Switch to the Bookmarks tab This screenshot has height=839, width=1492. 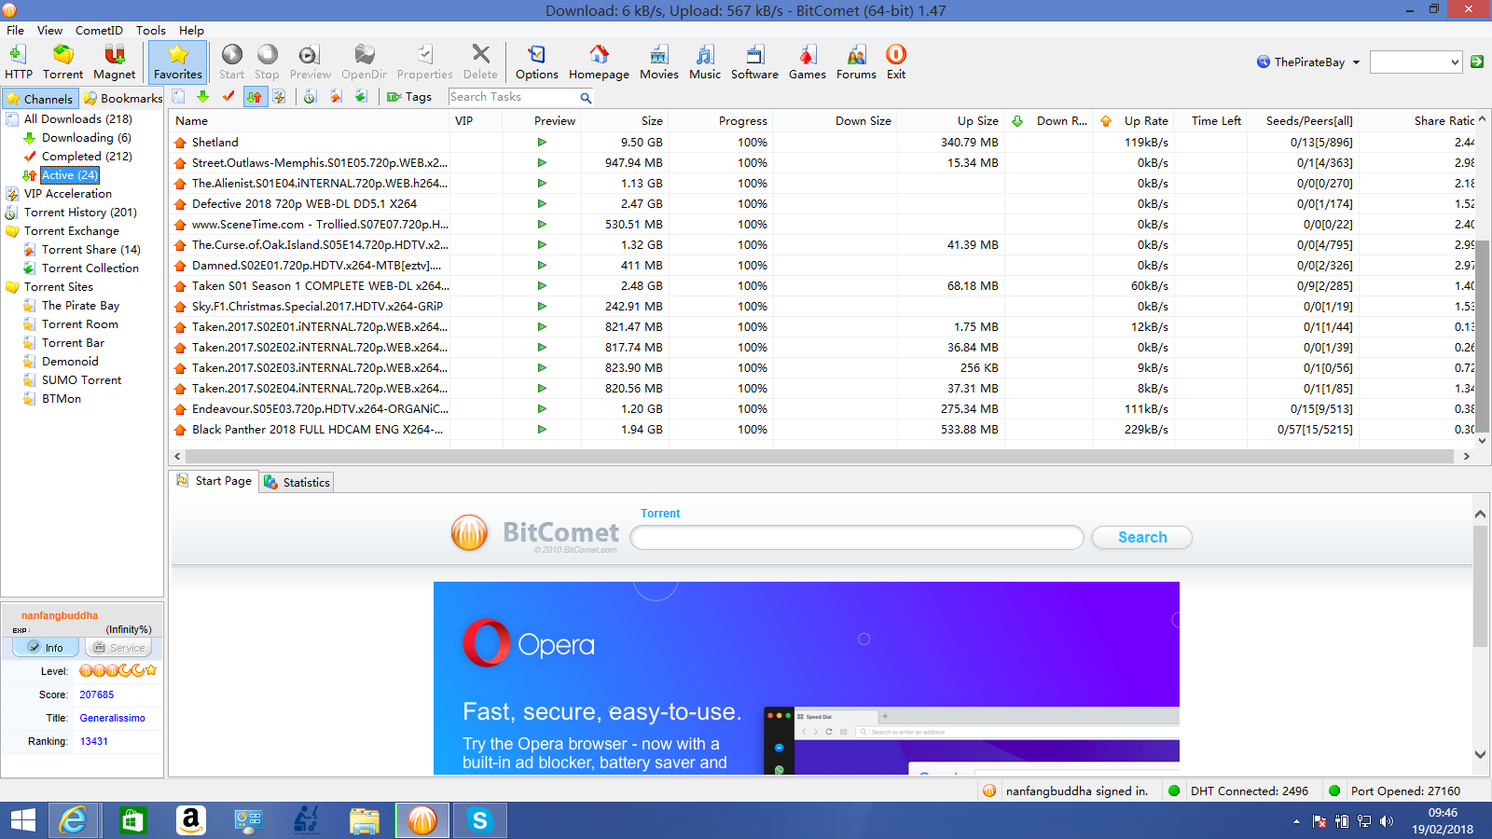pyautogui.click(x=122, y=98)
